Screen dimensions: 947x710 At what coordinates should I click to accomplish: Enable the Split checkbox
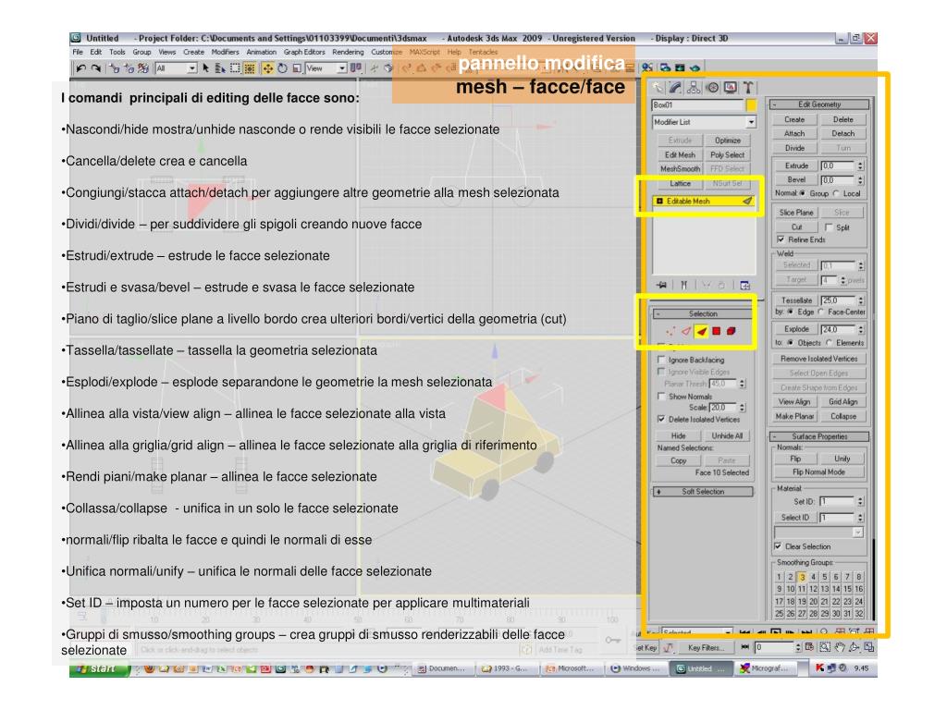pos(829,227)
